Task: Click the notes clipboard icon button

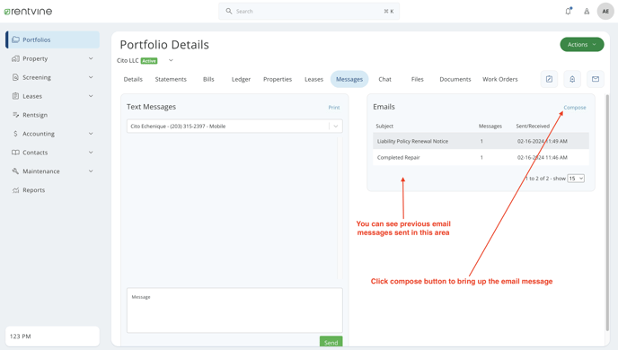Action: [549, 79]
